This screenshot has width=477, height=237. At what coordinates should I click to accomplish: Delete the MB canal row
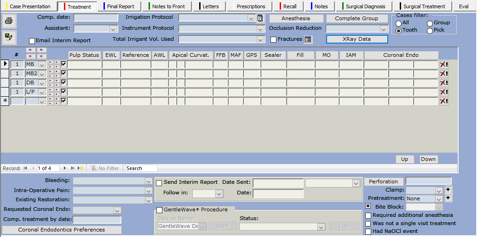point(444,65)
